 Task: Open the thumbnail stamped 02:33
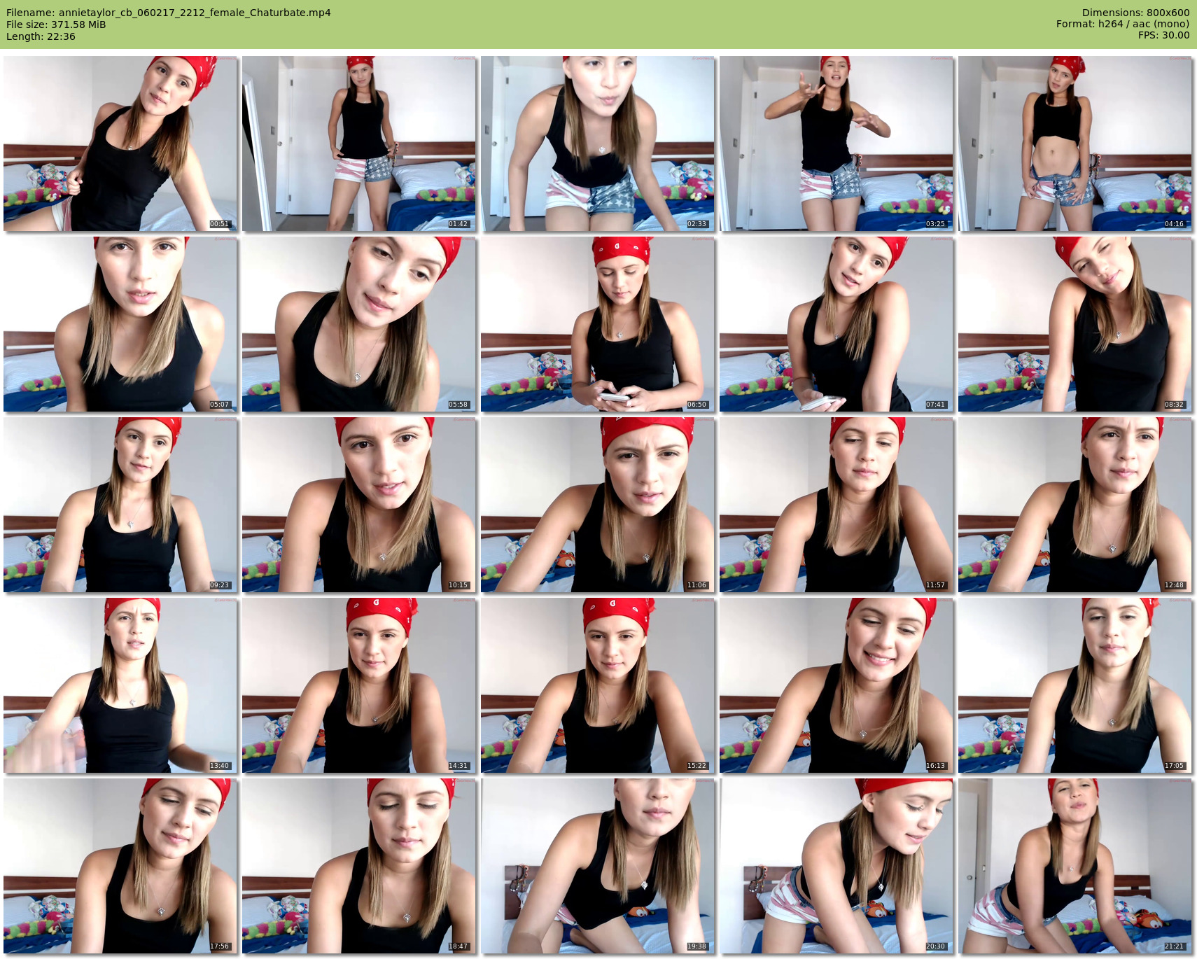598,143
